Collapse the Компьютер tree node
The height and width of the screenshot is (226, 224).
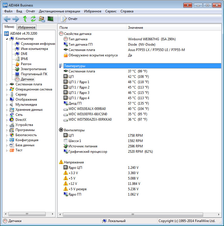(7, 39)
